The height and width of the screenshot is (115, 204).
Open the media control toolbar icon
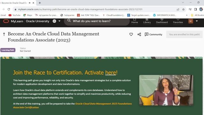(x=190, y=9)
